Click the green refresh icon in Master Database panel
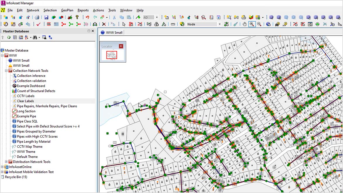This screenshot has height=193, width=343. (x=9, y=37)
